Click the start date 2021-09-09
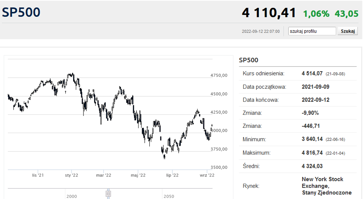Screen dimensions: 363x199 [x=315, y=87]
